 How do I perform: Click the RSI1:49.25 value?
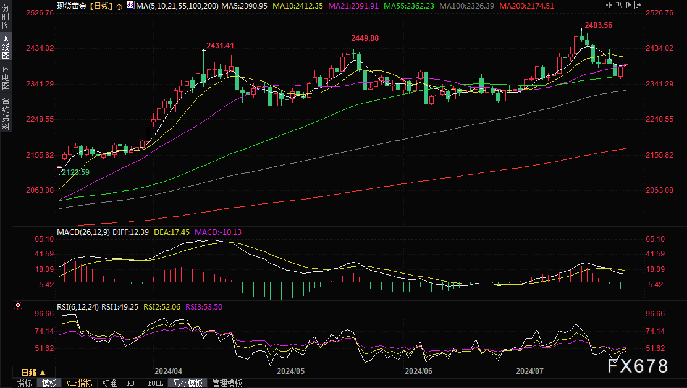pyautogui.click(x=120, y=307)
